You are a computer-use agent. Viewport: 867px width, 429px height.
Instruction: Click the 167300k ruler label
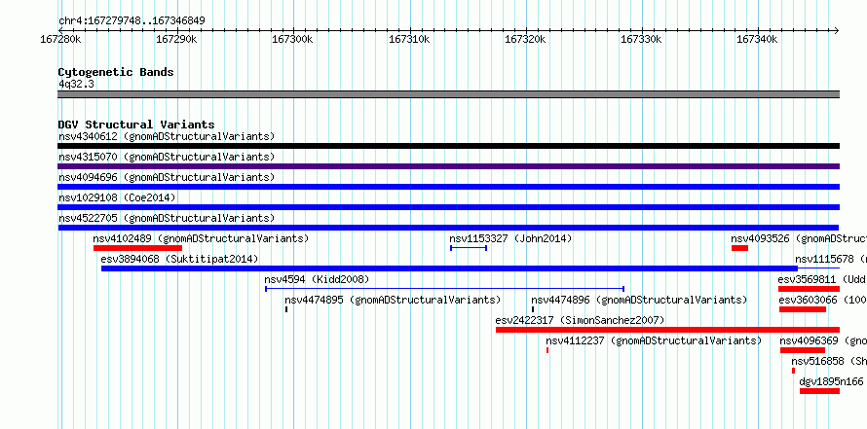[x=293, y=40]
